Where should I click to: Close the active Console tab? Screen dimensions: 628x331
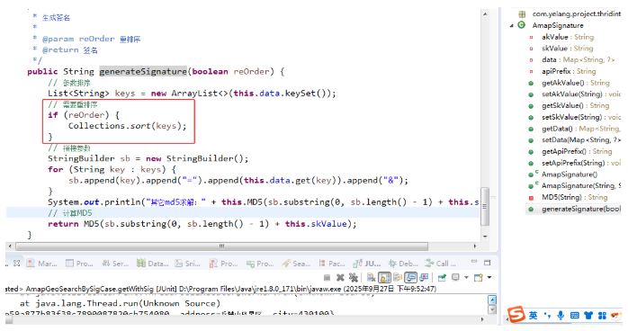tap(16, 264)
